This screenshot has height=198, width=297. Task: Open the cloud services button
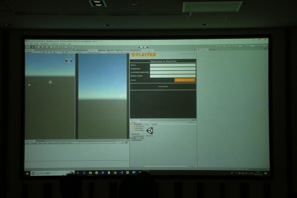[229, 46]
